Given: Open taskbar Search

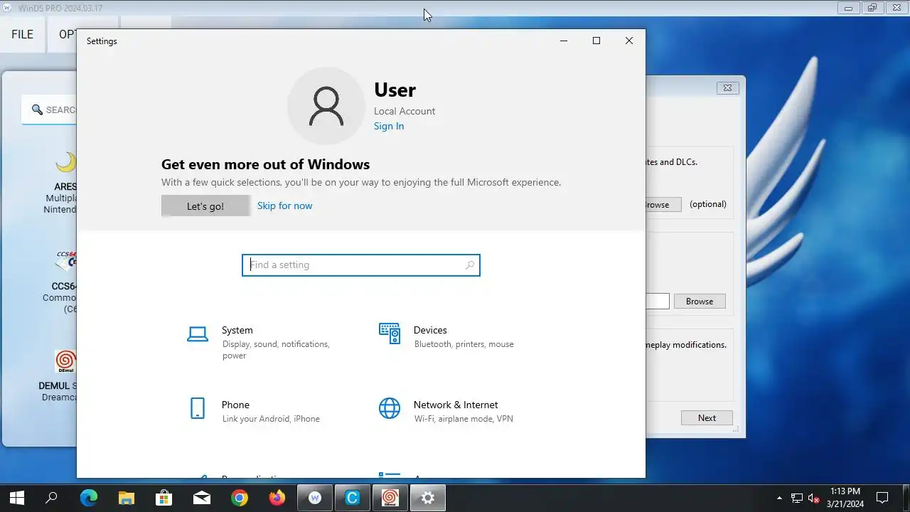Looking at the screenshot, I should click(51, 498).
